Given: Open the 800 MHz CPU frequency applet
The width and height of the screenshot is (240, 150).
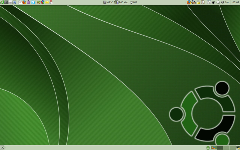Looking at the screenshot, I should (121, 2).
